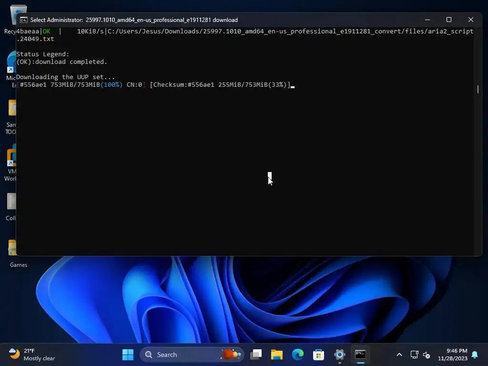The width and height of the screenshot is (488, 366).
Task: Click the '(OK):download completed.' text
Action: 61,61
